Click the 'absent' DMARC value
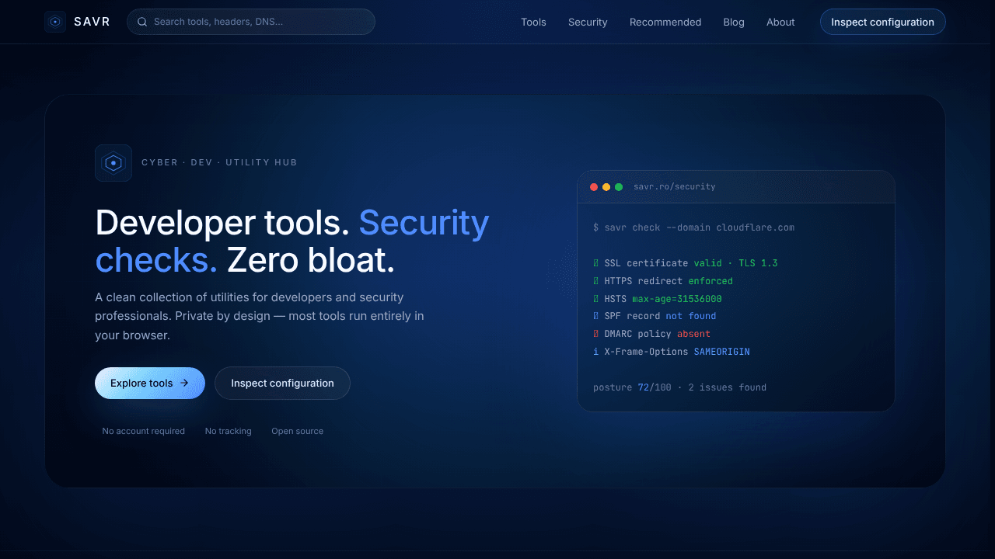The height and width of the screenshot is (559, 995). 694,334
